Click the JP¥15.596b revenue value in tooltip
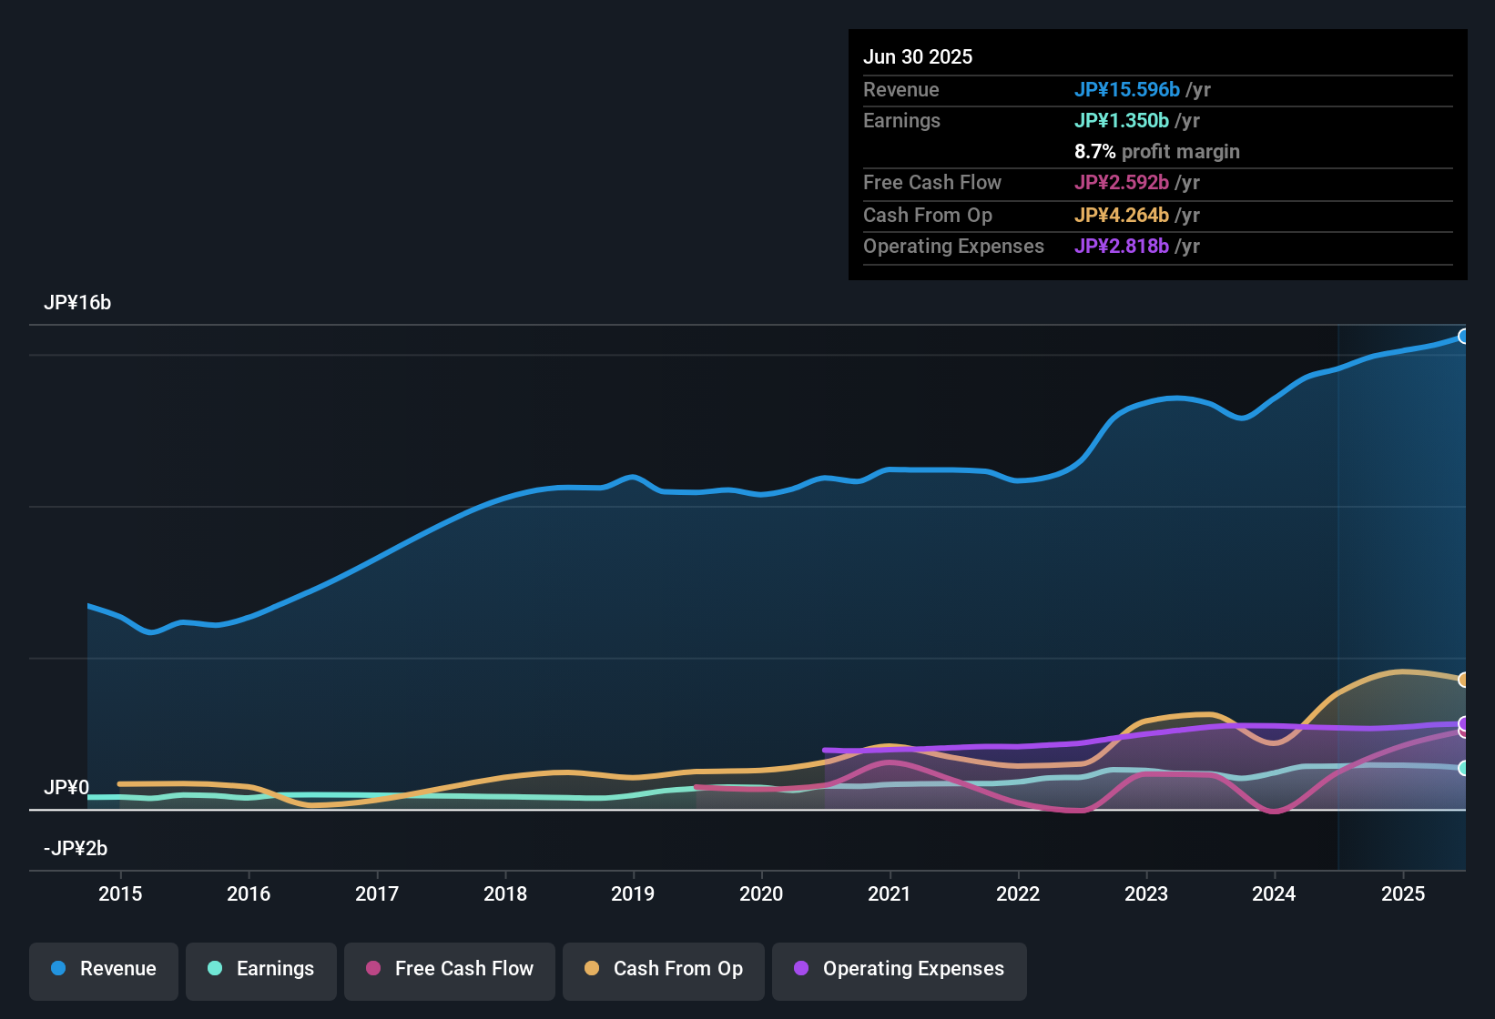The height and width of the screenshot is (1019, 1495). point(1127,89)
